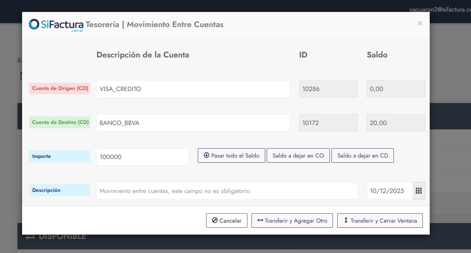
Task: Select the destination account field BANCO_BBVA
Action: coord(193,123)
